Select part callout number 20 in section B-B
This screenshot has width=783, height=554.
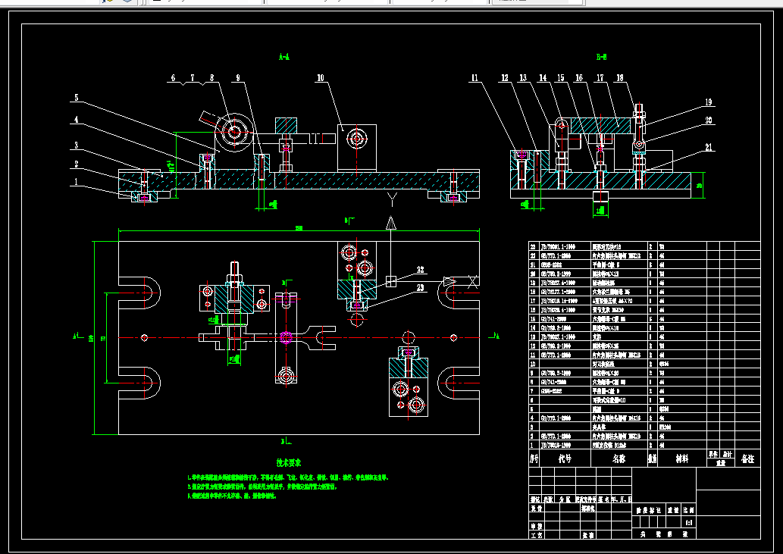tap(709, 121)
